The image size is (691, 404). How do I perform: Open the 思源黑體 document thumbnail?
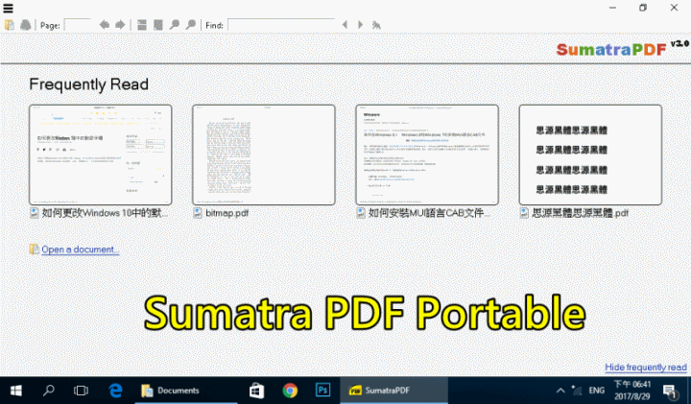tap(590, 154)
